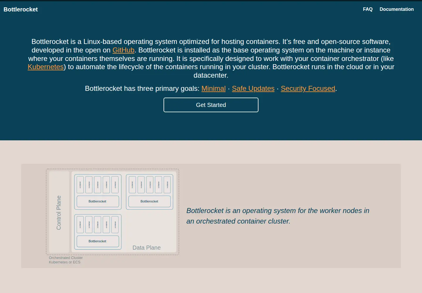The height and width of the screenshot is (293, 422).
Task: Click the 'Control Plane' label in diagram
Action: pyautogui.click(x=59, y=213)
